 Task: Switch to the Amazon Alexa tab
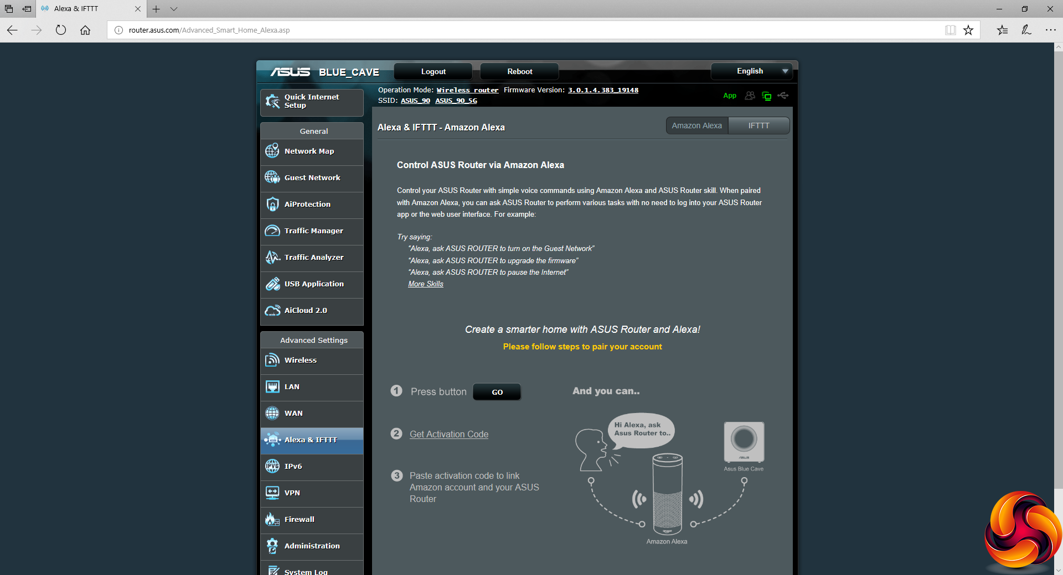coord(697,126)
